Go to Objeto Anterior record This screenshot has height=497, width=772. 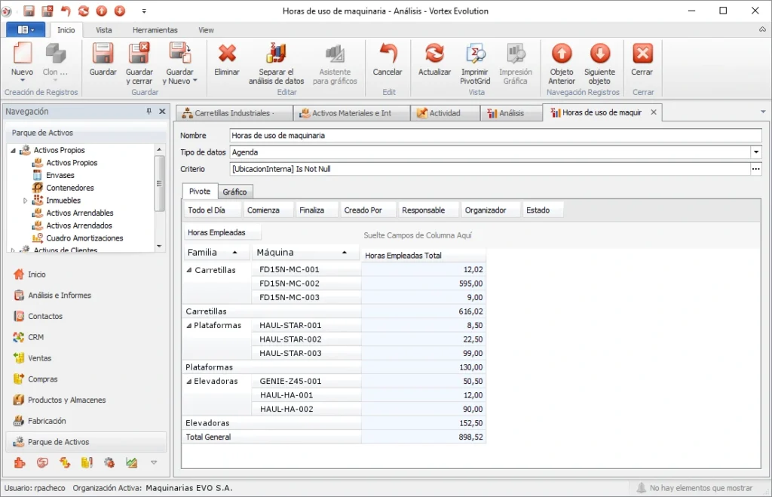click(x=562, y=63)
